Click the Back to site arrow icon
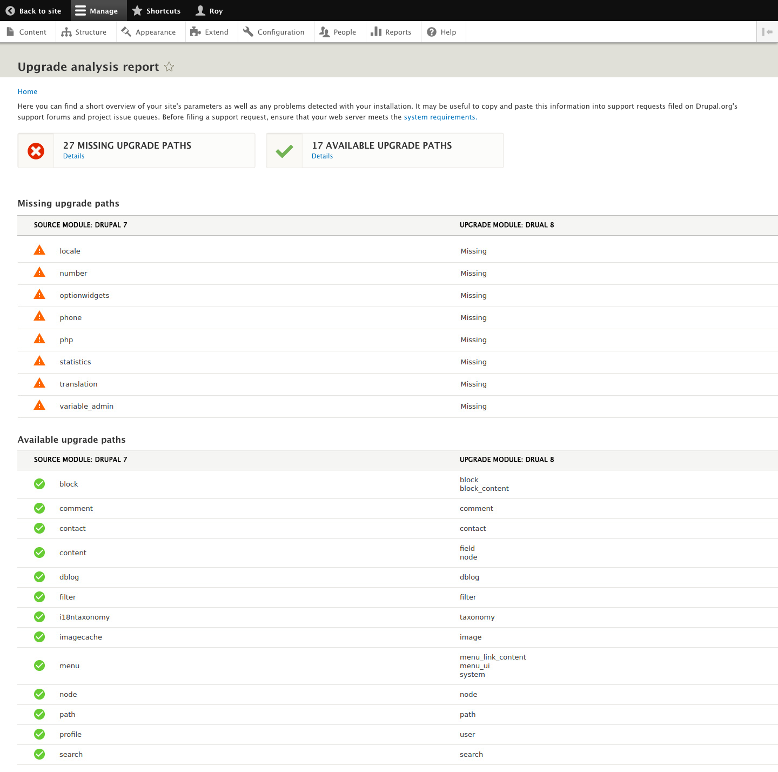Screen dimensions: 778x772 coord(10,10)
